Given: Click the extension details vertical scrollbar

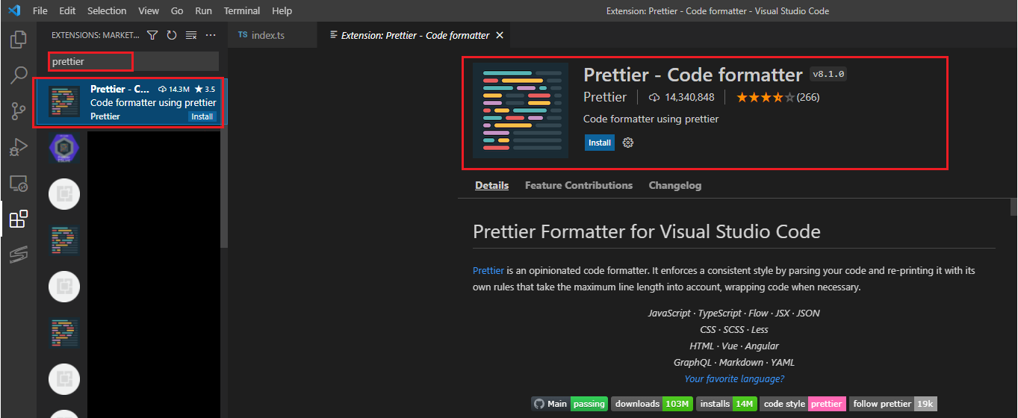Looking at the screenshot, I should pyautogui.click(x=1014, y=207).
